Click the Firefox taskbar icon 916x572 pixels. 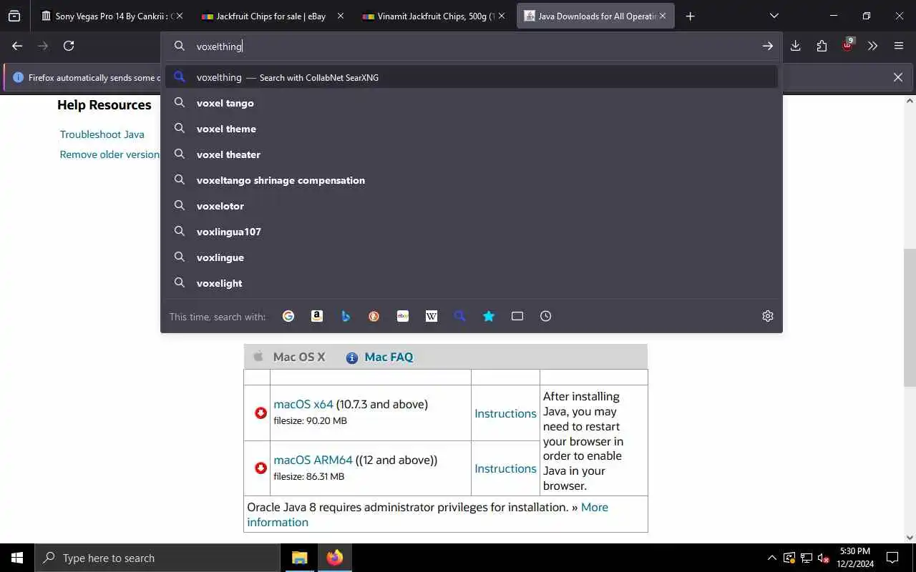point(334,558)
